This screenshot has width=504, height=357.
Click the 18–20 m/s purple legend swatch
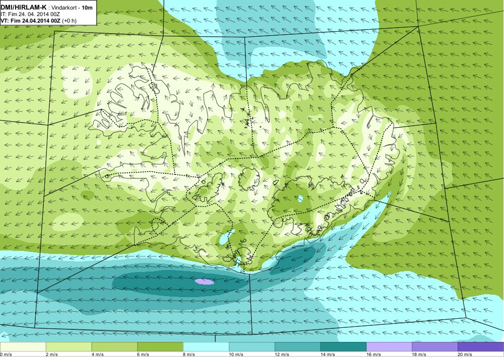[x=435, y=347]
